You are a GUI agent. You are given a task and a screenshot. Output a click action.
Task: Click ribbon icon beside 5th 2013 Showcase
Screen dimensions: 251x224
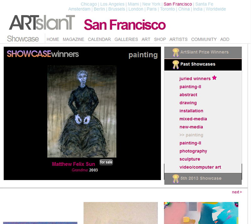coord(176,179)
